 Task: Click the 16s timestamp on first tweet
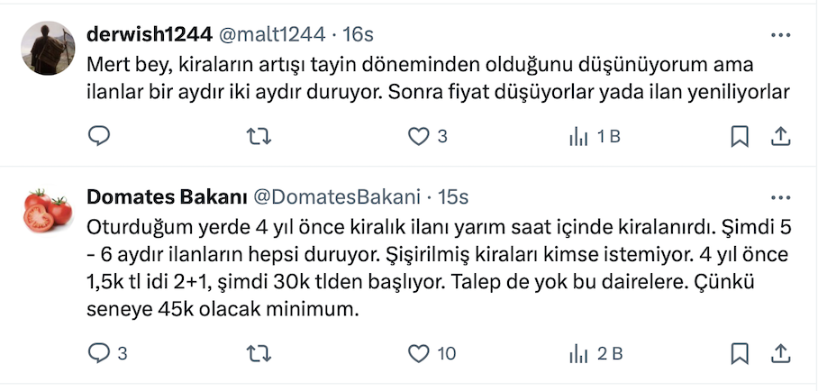tap(359, 34)
